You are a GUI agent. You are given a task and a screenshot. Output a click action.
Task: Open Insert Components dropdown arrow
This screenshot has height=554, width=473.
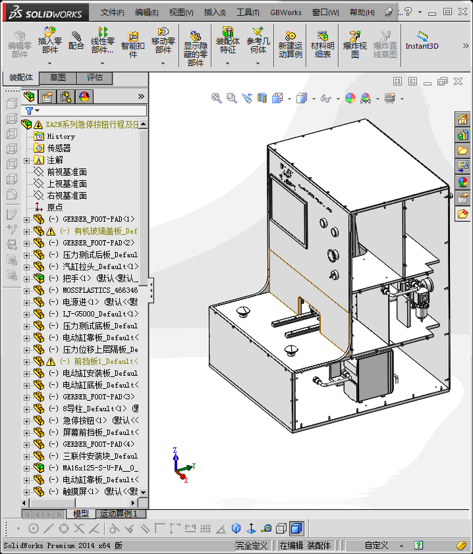tap(50, 63)
